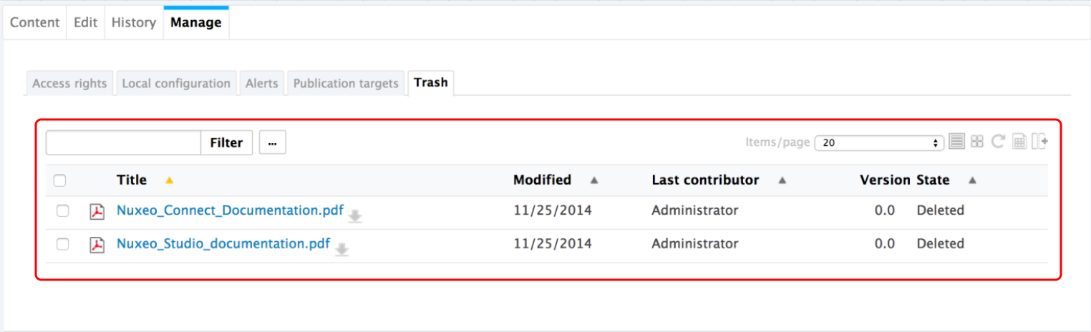Tick checkbox for Nuxeo_Studio_documentation.pdf
The height and width of the screenshot is (332, 1091).
pyautogui.click(x=63, y=244)
